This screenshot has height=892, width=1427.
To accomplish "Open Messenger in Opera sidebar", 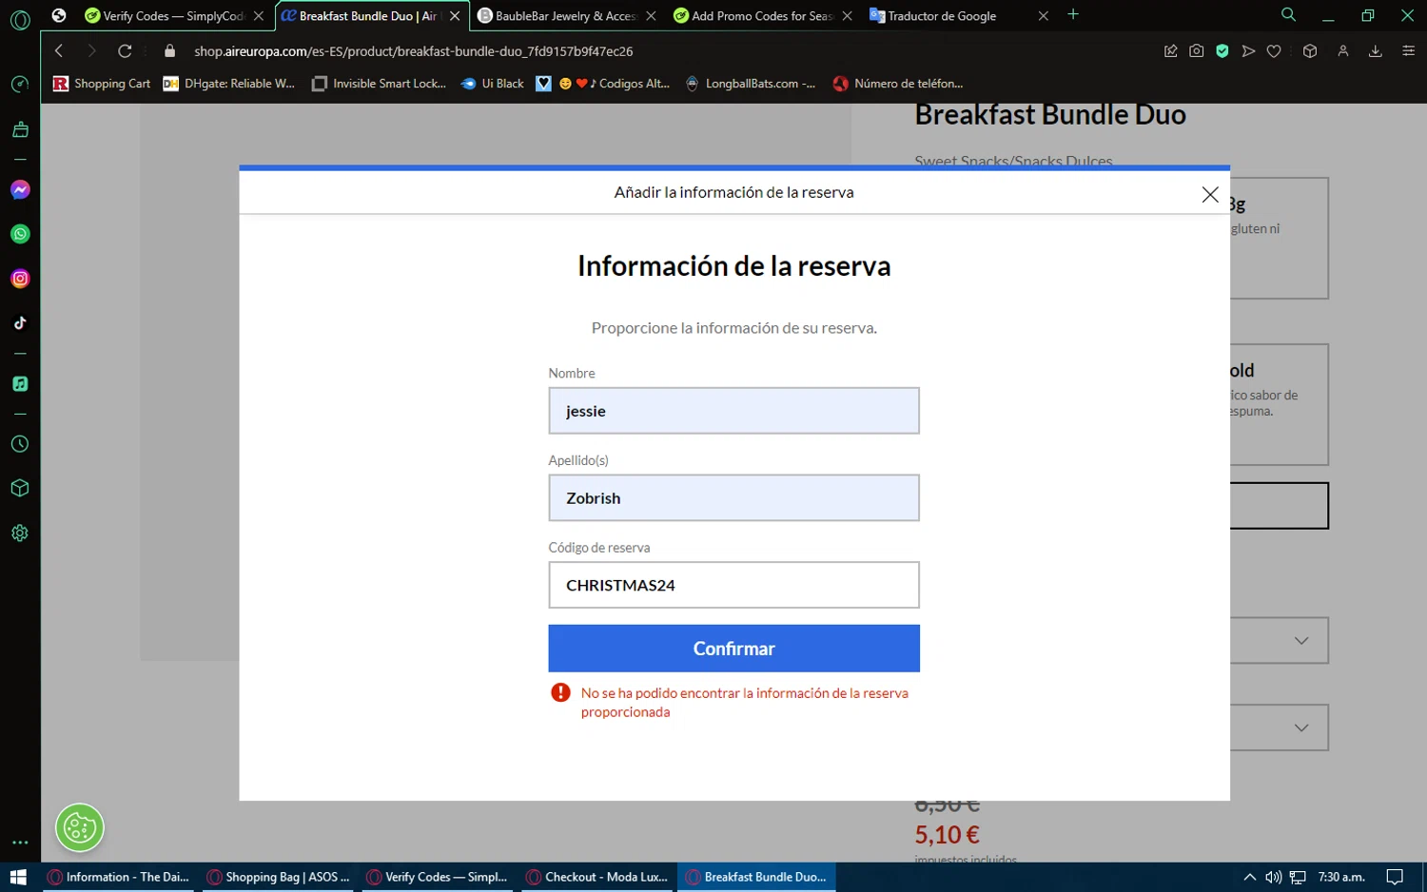I will (x=20, y=190).
